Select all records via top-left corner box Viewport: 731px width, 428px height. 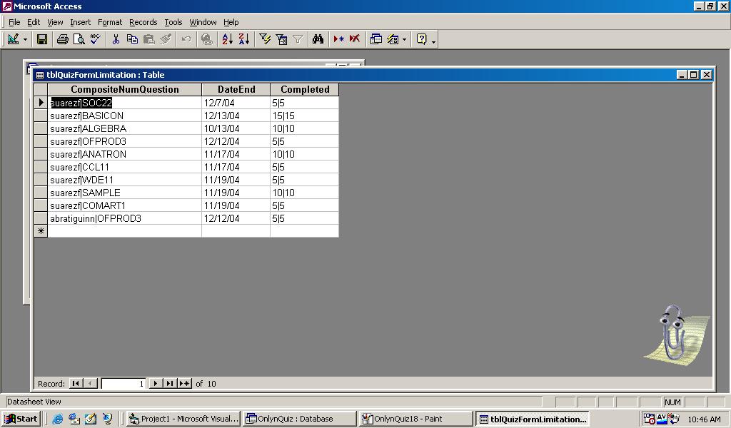click(x=41, y=89)
